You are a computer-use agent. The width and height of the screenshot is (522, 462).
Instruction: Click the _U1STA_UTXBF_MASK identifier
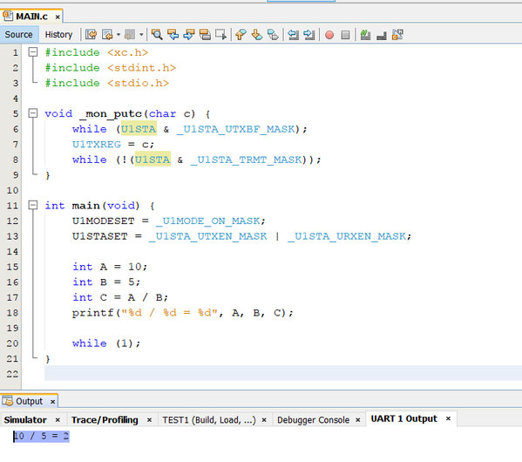click(235, 129)
